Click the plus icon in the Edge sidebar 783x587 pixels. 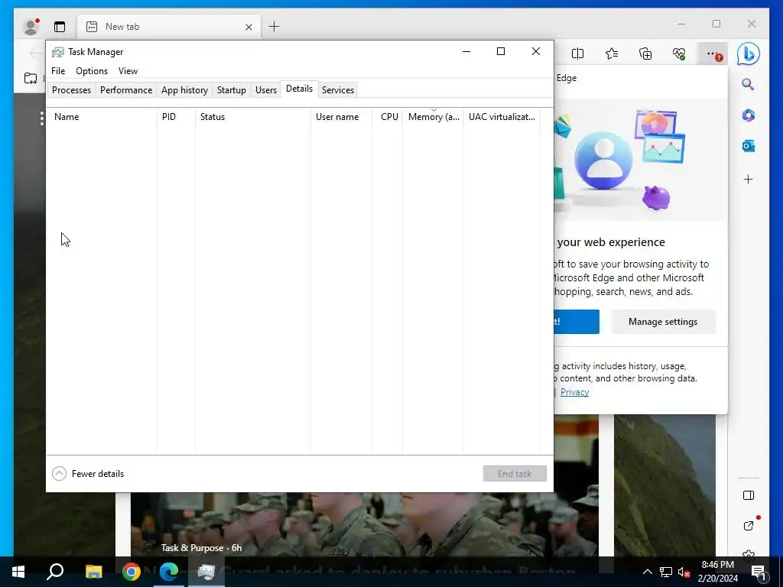(x=748, y=180)
